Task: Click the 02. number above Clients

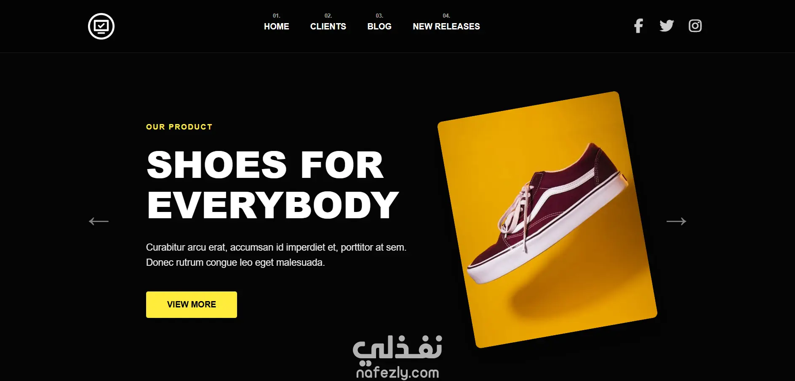Action: tap(328, 16)
